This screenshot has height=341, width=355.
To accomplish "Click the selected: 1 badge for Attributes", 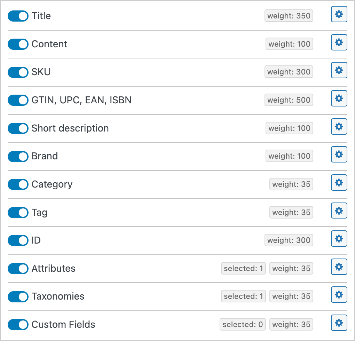I will pos(243,268).
